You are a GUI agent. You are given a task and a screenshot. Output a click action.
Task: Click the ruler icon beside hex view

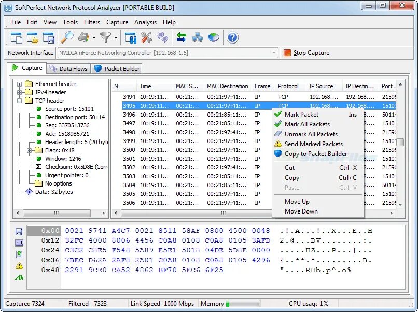point(19,243)
